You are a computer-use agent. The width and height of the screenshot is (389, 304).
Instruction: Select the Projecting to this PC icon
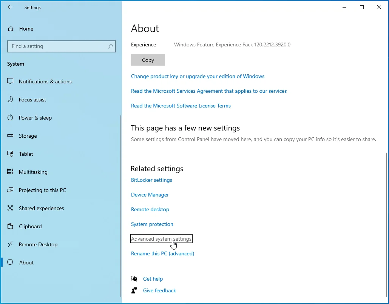point(10,190)
